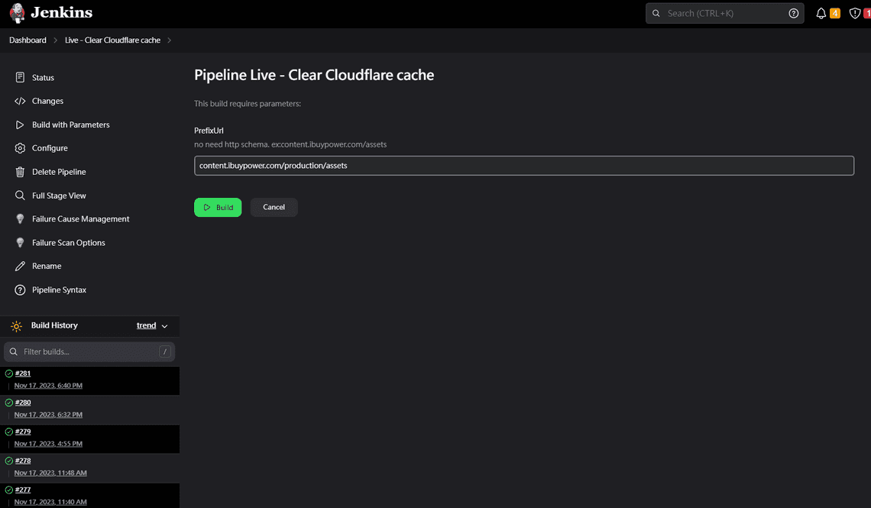This screenshot has width=871, height=508.
Task: Expand the breadcrumb chevron after Dashboard
Action: (56, 40)
